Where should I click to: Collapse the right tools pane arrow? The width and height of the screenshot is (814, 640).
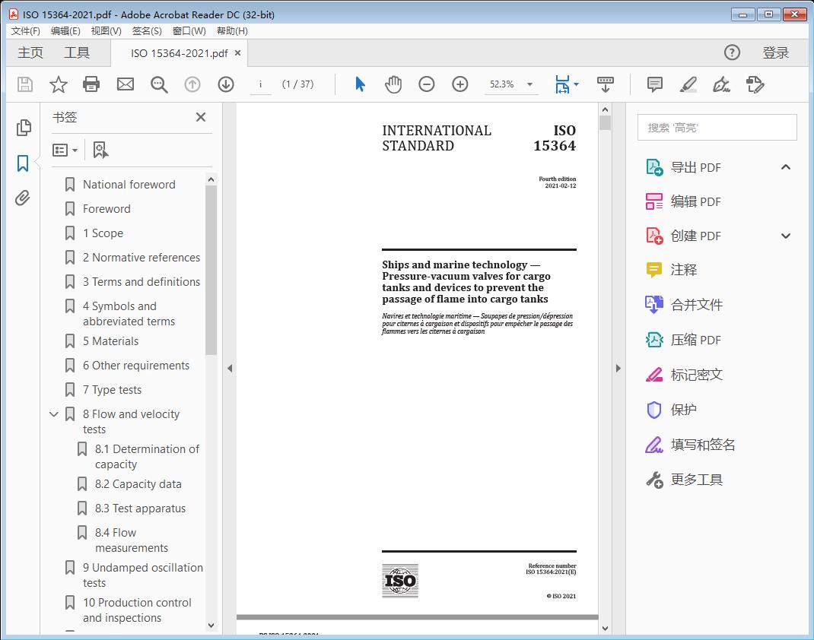[618, 369]
